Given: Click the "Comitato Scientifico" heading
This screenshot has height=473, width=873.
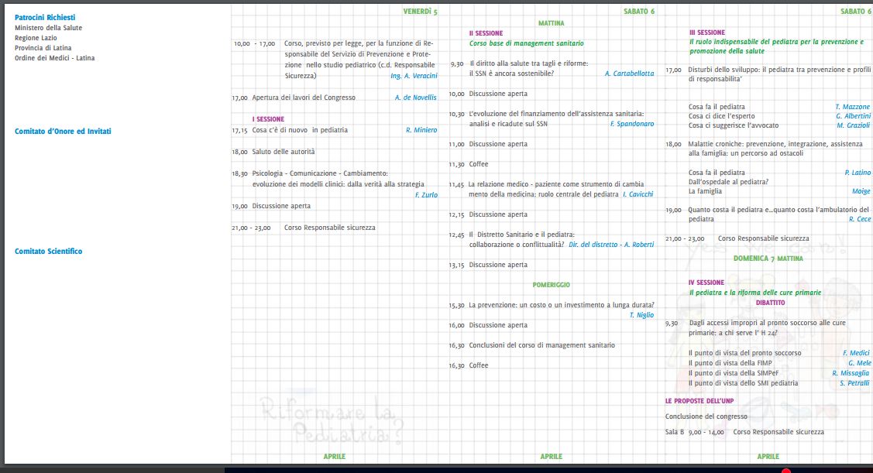Looking at the screenshot, I should point(48,252).
